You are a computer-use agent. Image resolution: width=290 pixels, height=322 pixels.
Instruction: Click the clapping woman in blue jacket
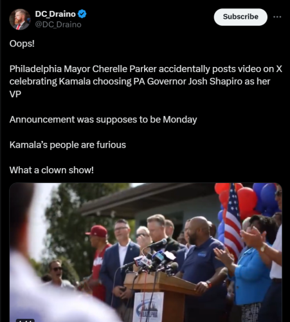(x=252, y=270)
